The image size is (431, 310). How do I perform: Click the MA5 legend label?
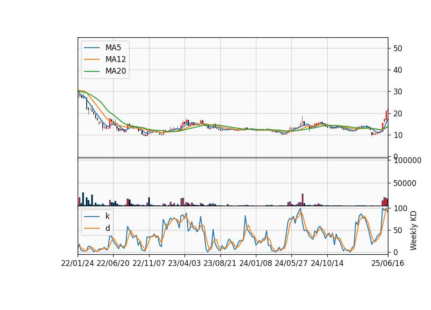pos(113,48)
